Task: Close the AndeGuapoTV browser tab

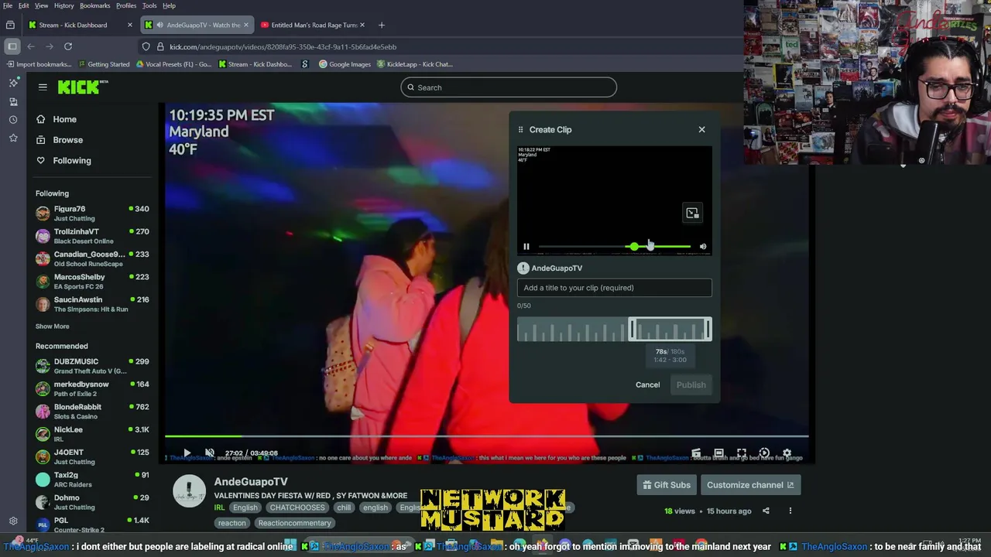Action: [x=246, y=25]
